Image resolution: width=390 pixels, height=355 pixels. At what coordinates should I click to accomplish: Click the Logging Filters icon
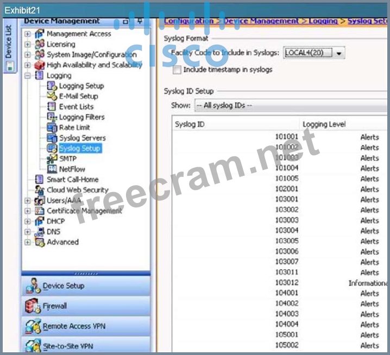52,117
